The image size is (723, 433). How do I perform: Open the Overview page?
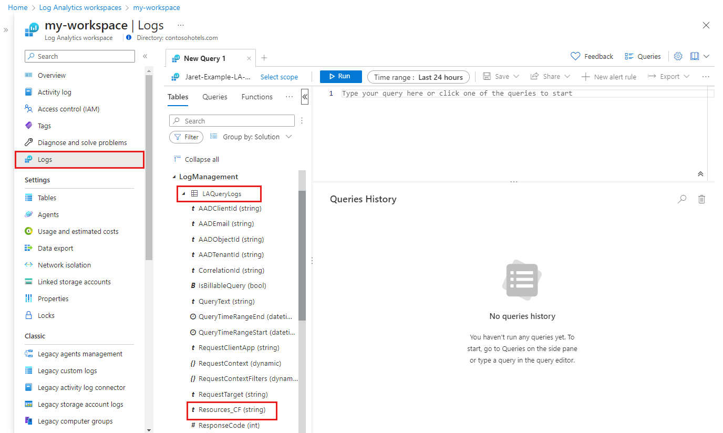(51, 75)
